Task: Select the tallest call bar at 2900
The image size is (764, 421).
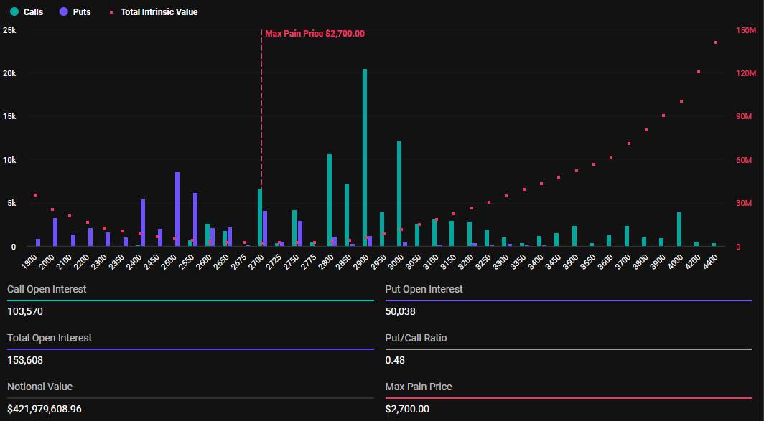Action: [365, 158]
